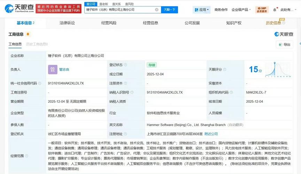Open the user account dropdown 此处有
The image size is (301, 174).
(288, 10)
